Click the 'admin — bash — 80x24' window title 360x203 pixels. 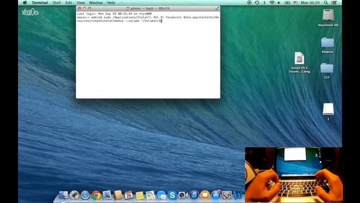pos(150,8)
